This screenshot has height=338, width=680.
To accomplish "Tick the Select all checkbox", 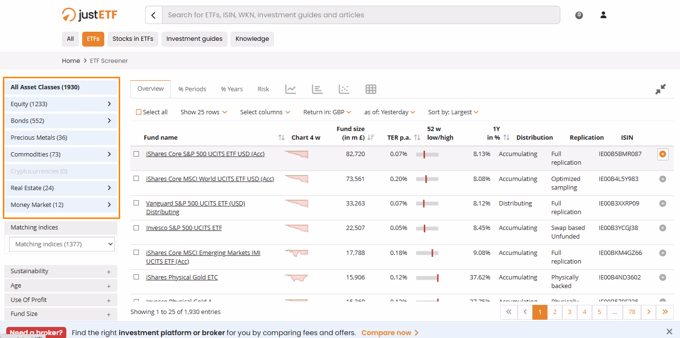I will (x=138, y=112).
